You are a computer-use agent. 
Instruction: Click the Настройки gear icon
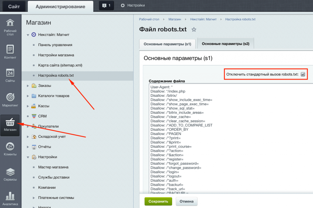(123, 5)
